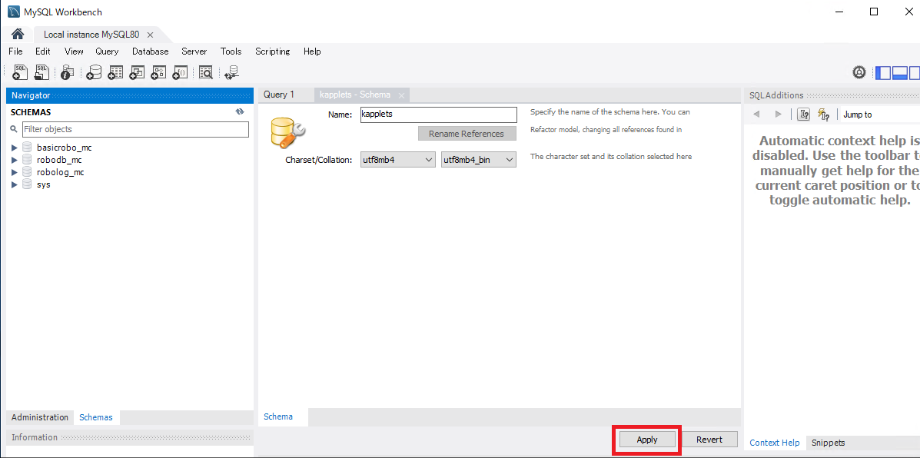Open the Query menu
Screen dimensions: 920x458
tap(107, 51)
